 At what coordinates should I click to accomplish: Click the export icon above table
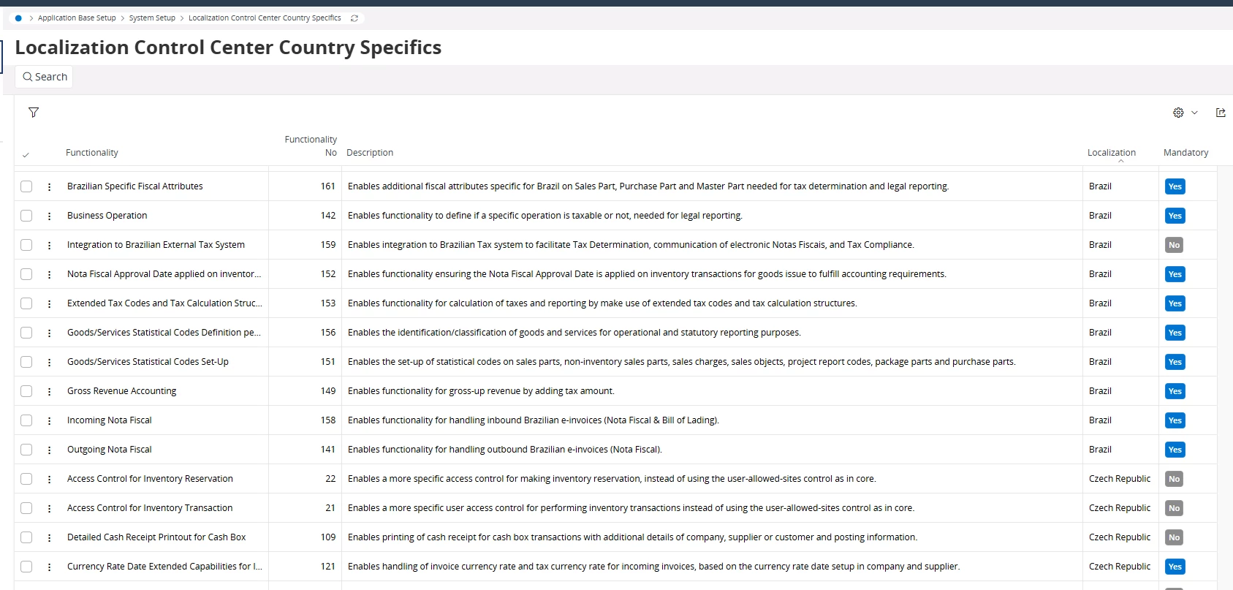tap(1221, 113)
